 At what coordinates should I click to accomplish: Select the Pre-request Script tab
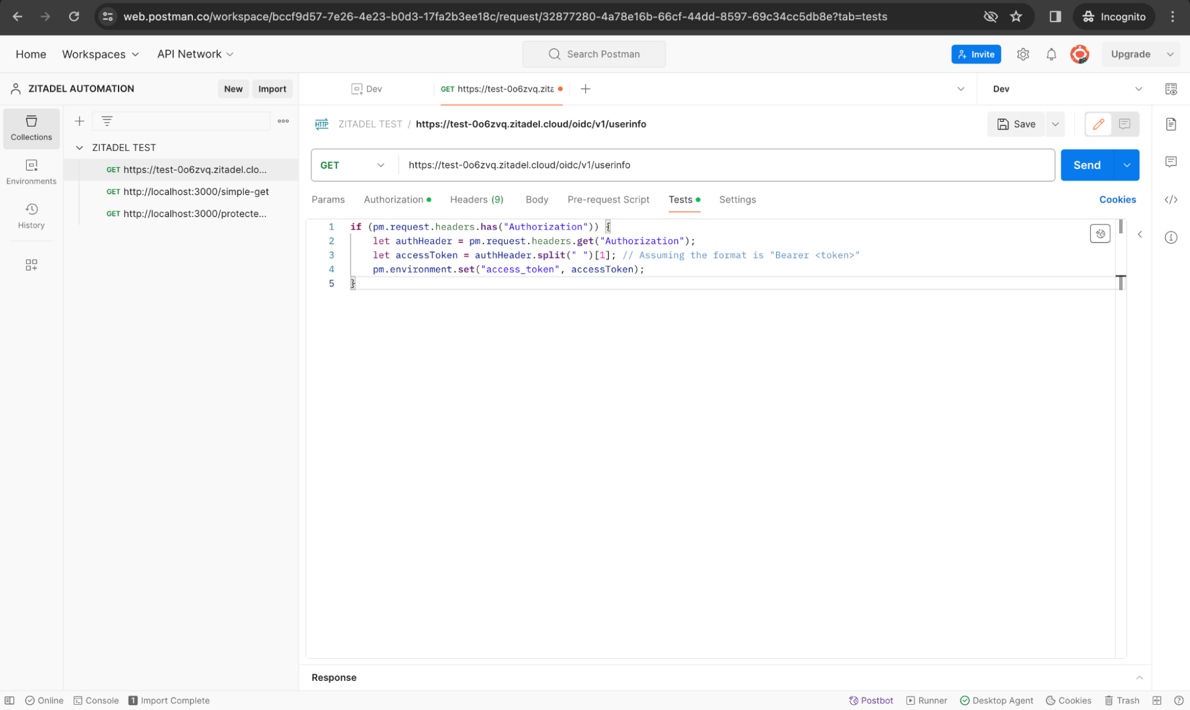607,199
